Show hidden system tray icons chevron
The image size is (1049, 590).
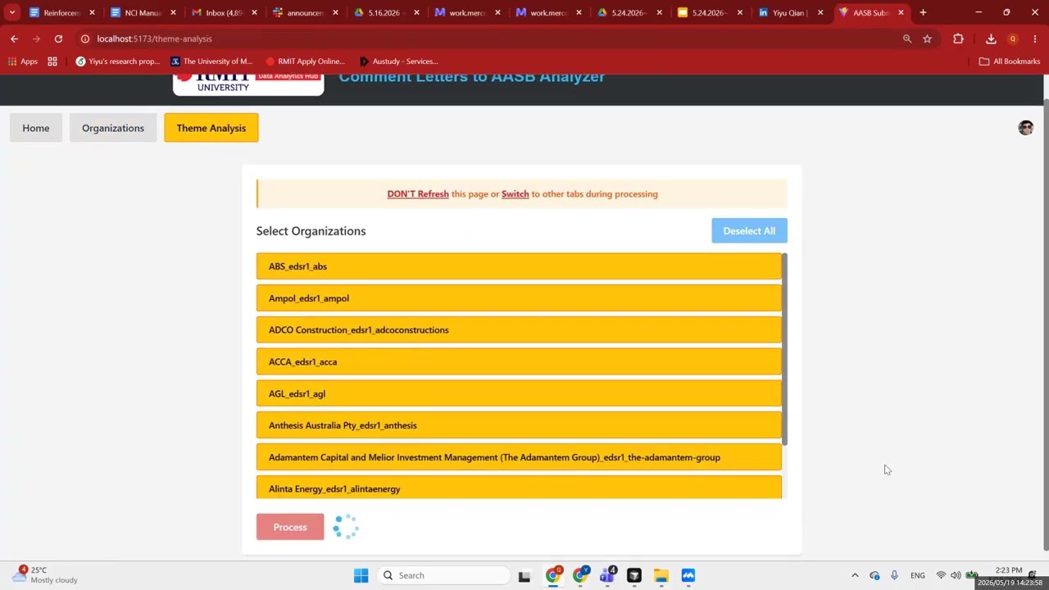[855, 575]
